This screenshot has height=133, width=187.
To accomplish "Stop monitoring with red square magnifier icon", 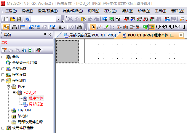I will [x=146, y=19].
